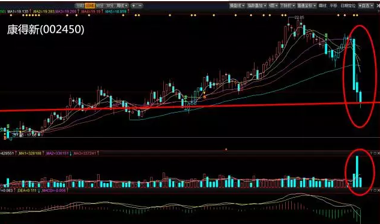Open the 日期定位 date locator
Image resolution: width=380 pixels, height=224 pixels.
coord(348,5)
